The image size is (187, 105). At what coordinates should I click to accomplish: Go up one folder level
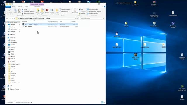(14, 18)
